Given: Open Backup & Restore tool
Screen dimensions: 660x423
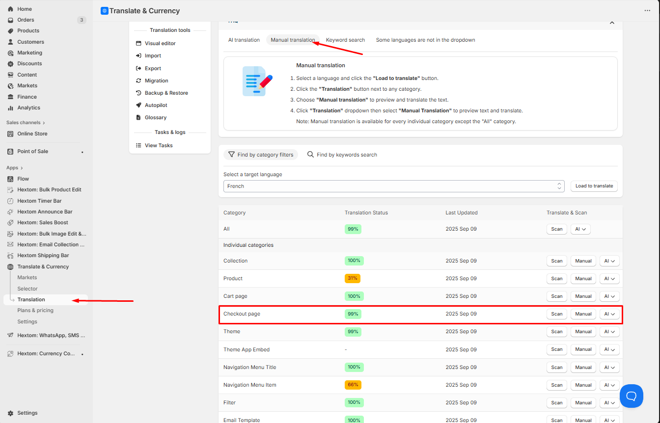Looking at the screenshot, I should coord(166,93).
